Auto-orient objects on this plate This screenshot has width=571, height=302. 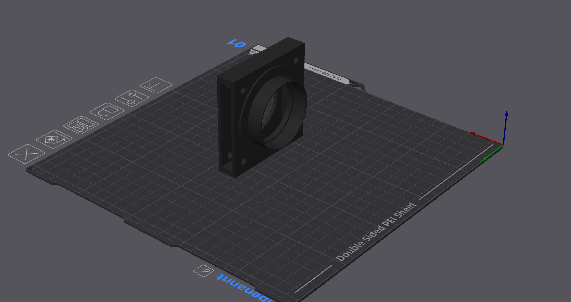point(54,139)
